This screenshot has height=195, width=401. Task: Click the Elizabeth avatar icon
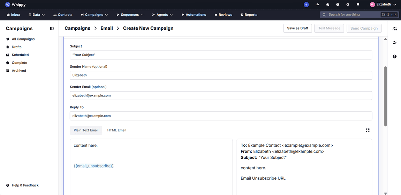tap(372, 5)
